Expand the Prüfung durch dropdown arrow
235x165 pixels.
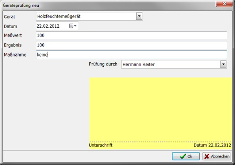click(x=223, y=64)
